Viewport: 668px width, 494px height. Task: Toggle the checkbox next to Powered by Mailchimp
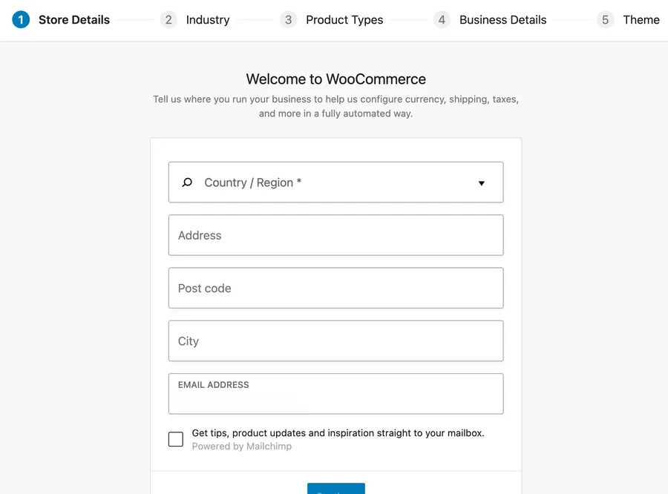coord(175,439)
